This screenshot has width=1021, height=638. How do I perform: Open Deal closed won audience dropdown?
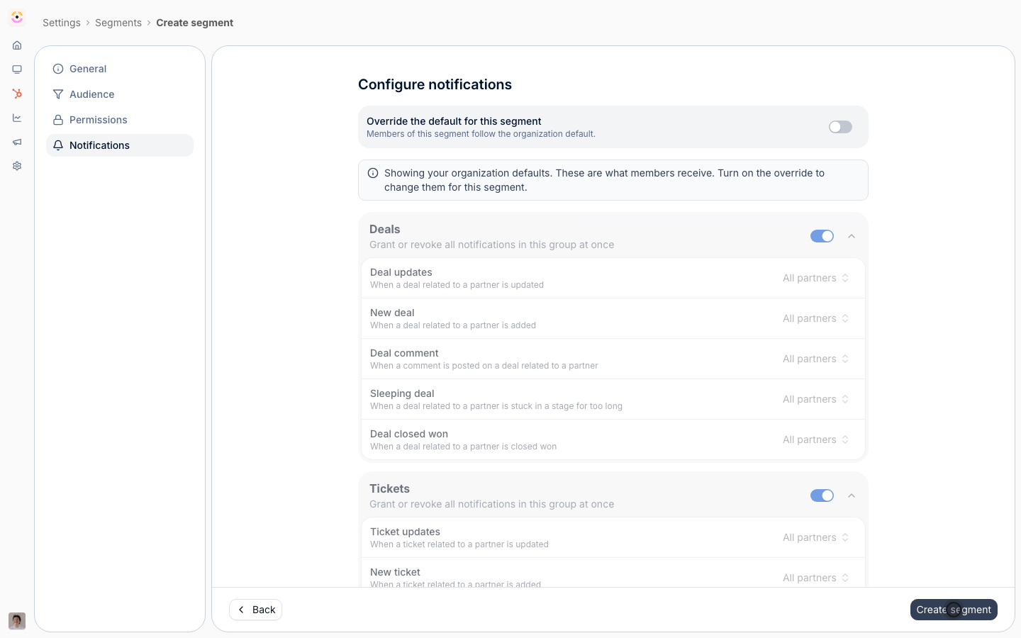click(x=816, y=440)
